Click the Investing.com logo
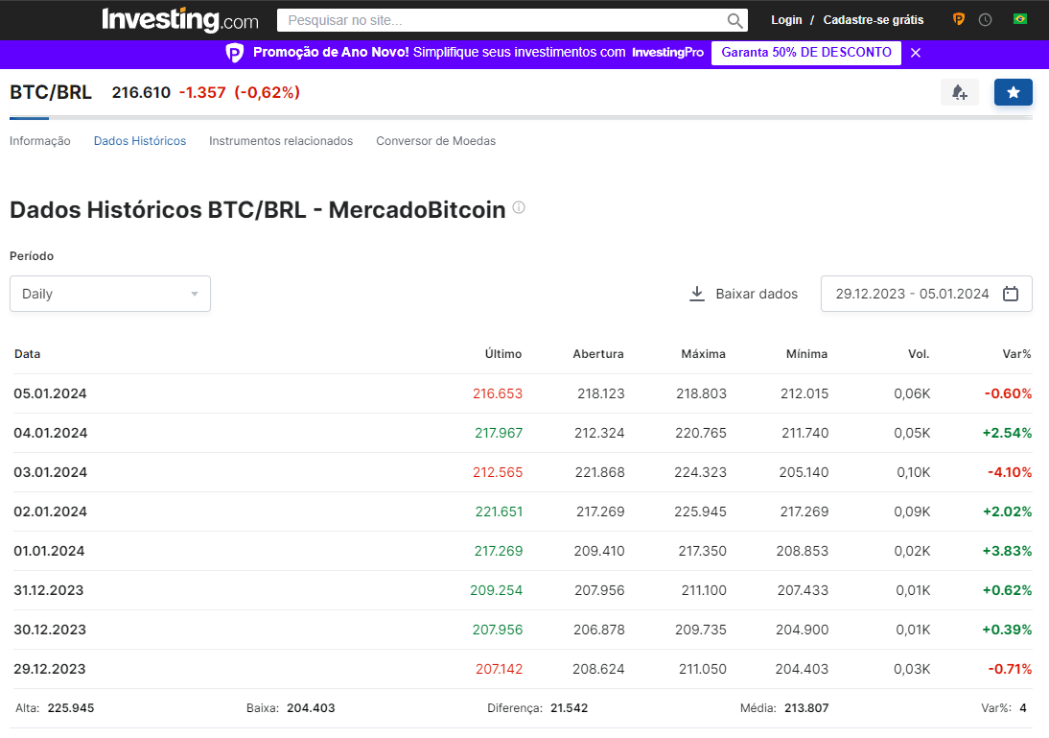Image resolution: width=1049 pixels, height=738 pixels. [180, 19]
